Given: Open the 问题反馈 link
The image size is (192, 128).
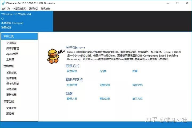Looking at the screenshot, I should tap(105, 85).
